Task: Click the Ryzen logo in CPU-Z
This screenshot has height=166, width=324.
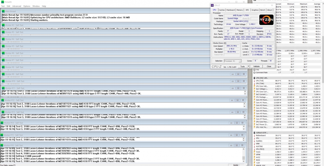Action: [266, 20]
